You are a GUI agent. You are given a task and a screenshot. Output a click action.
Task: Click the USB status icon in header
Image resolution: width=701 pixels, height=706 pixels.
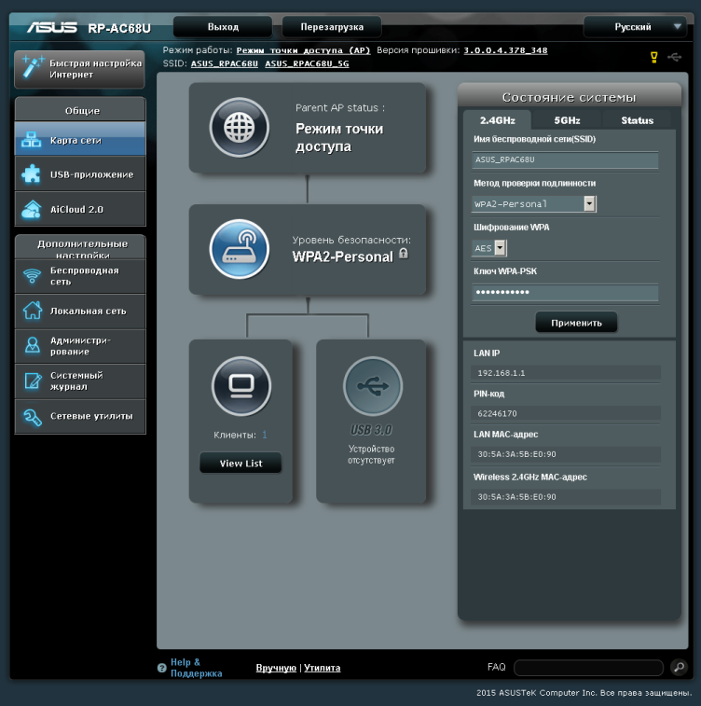click(x=675, y=57)
